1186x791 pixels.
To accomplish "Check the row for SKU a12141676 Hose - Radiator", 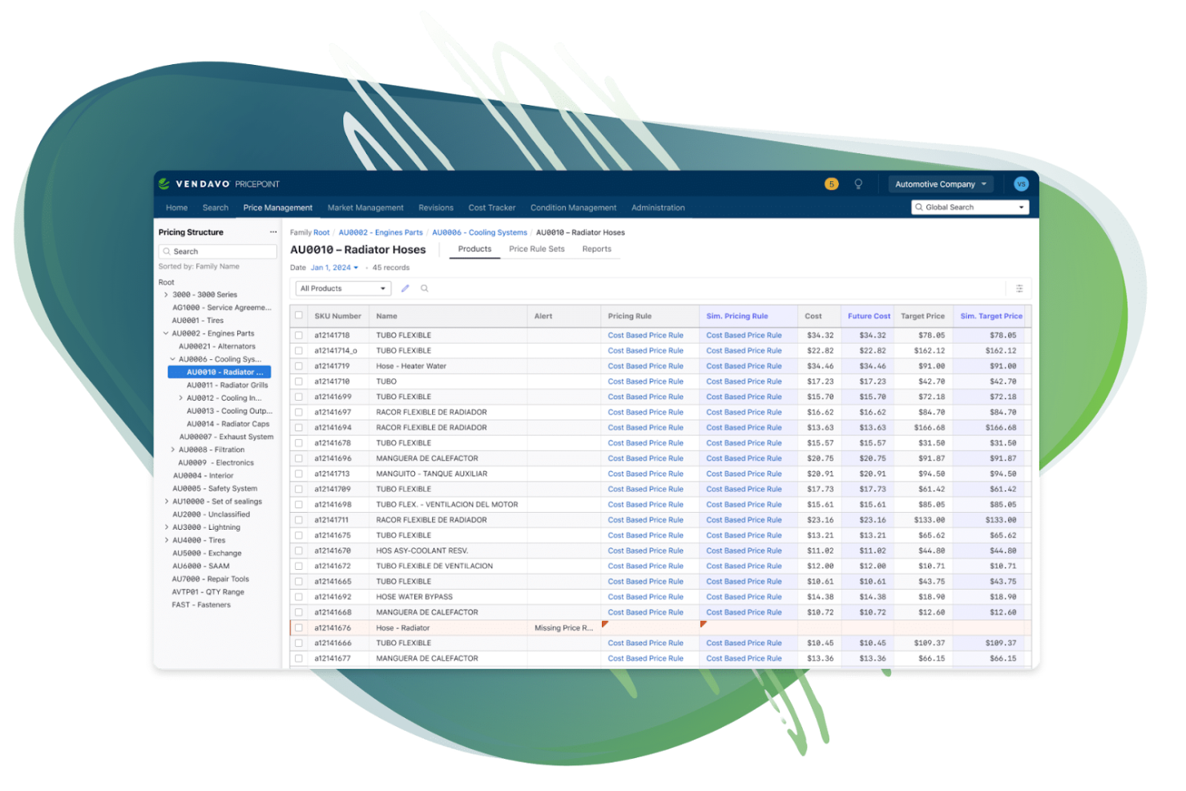I will 299,628.
